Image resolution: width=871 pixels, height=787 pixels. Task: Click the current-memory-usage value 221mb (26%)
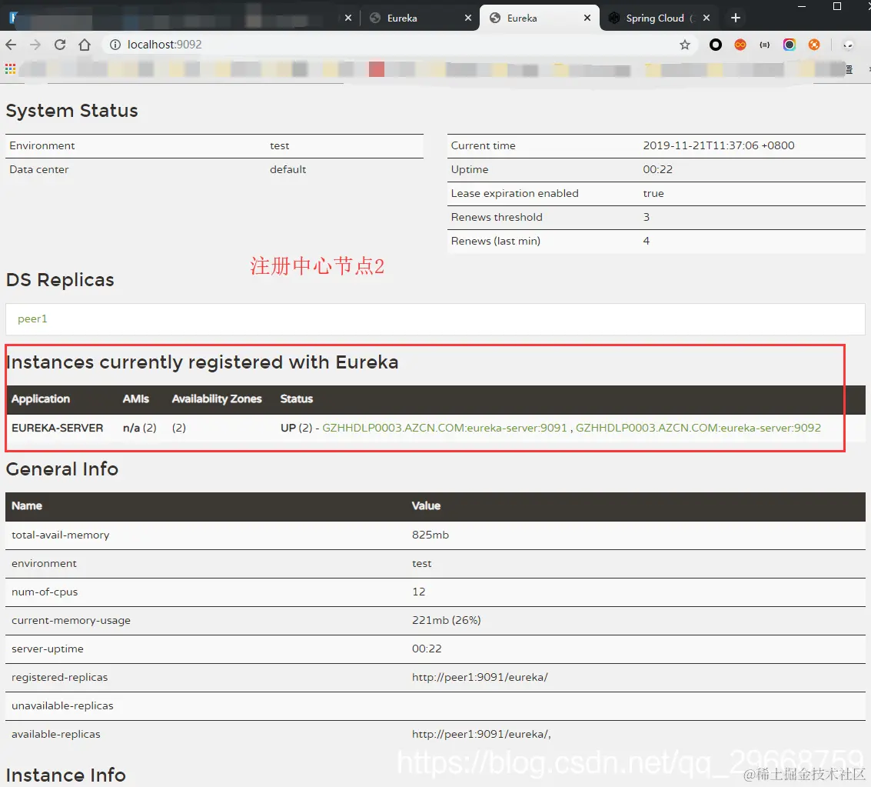tap(447, 620)
